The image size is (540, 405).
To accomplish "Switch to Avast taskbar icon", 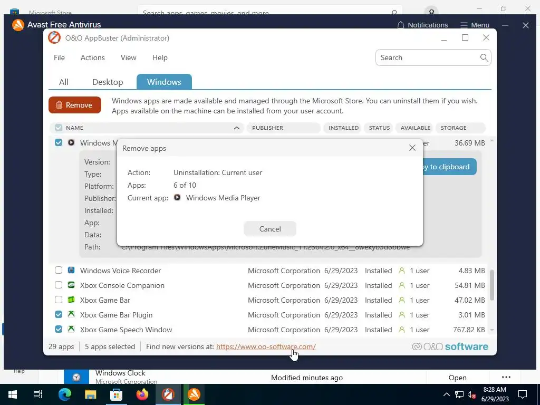I will pyautogui.click(x=194, y=394).
